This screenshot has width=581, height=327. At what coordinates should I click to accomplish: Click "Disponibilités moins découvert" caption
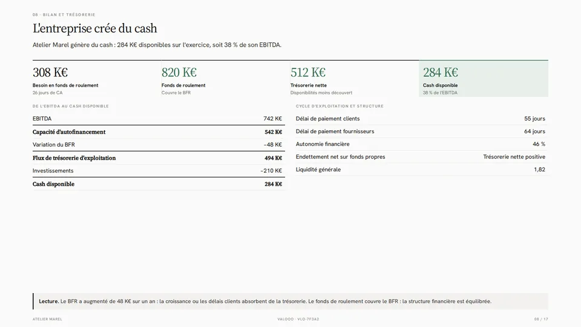(x=321, y=93)
